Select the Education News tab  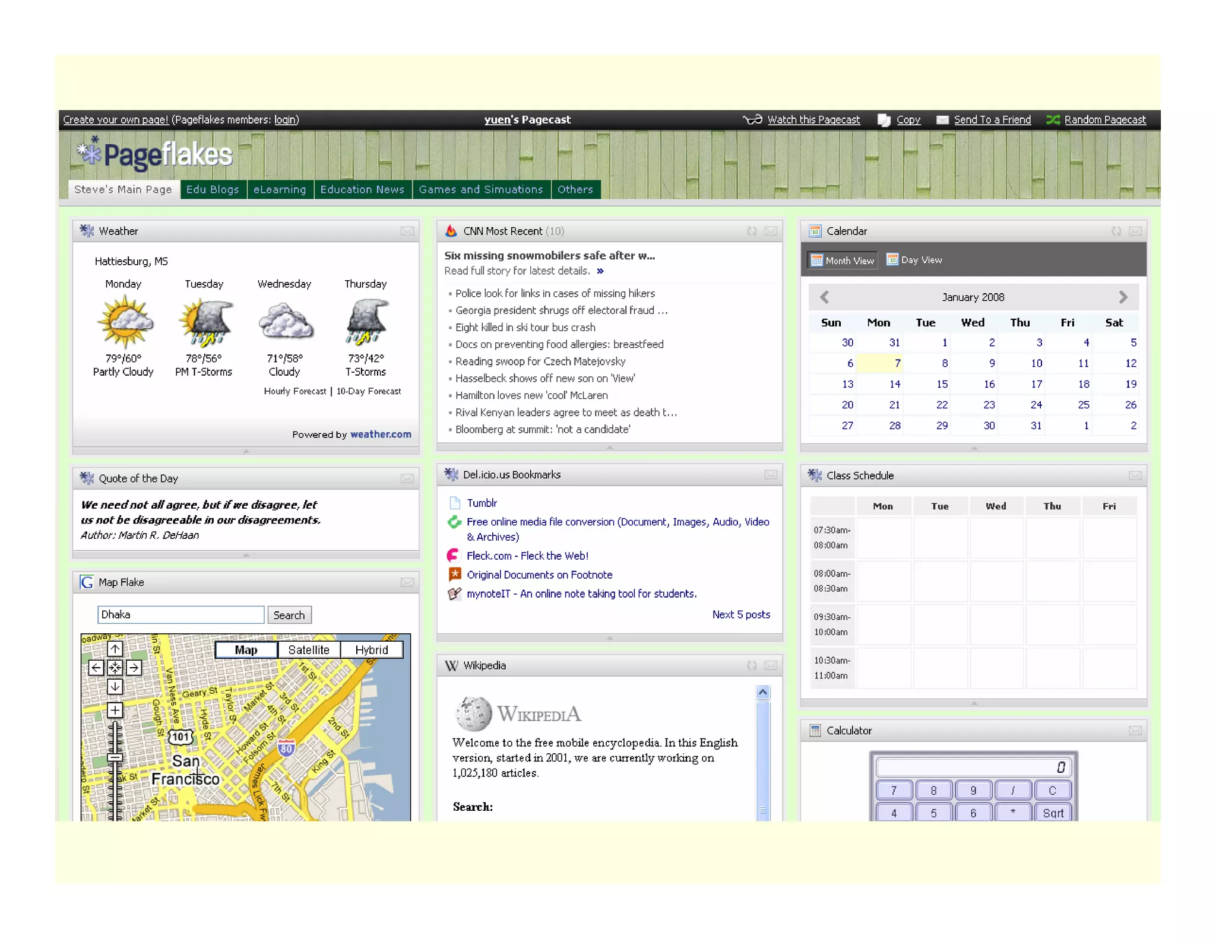click(362, 189)
